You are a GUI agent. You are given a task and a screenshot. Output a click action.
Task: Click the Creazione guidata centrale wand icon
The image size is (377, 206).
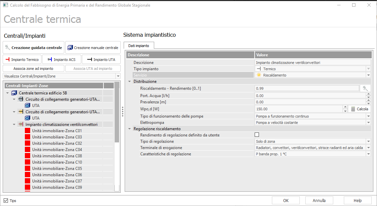click(7, 47)
